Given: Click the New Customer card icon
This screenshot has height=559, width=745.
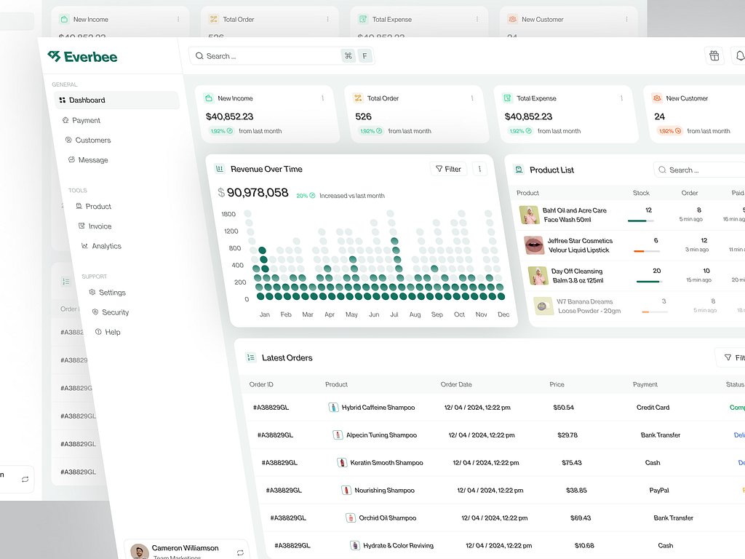Looking at the screenshot, I should [657, 98].
